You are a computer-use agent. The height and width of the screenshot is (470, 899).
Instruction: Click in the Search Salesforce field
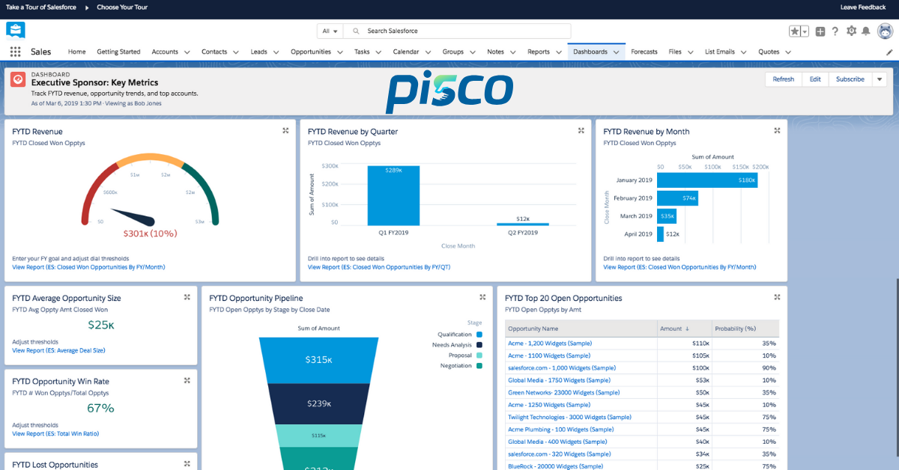pyautogui.click(x=457, y=31)
